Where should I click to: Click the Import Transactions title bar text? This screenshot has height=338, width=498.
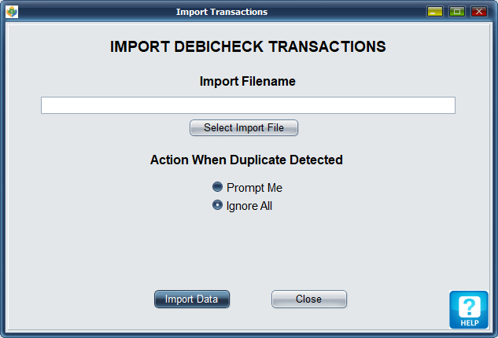(x=222, y=12)
